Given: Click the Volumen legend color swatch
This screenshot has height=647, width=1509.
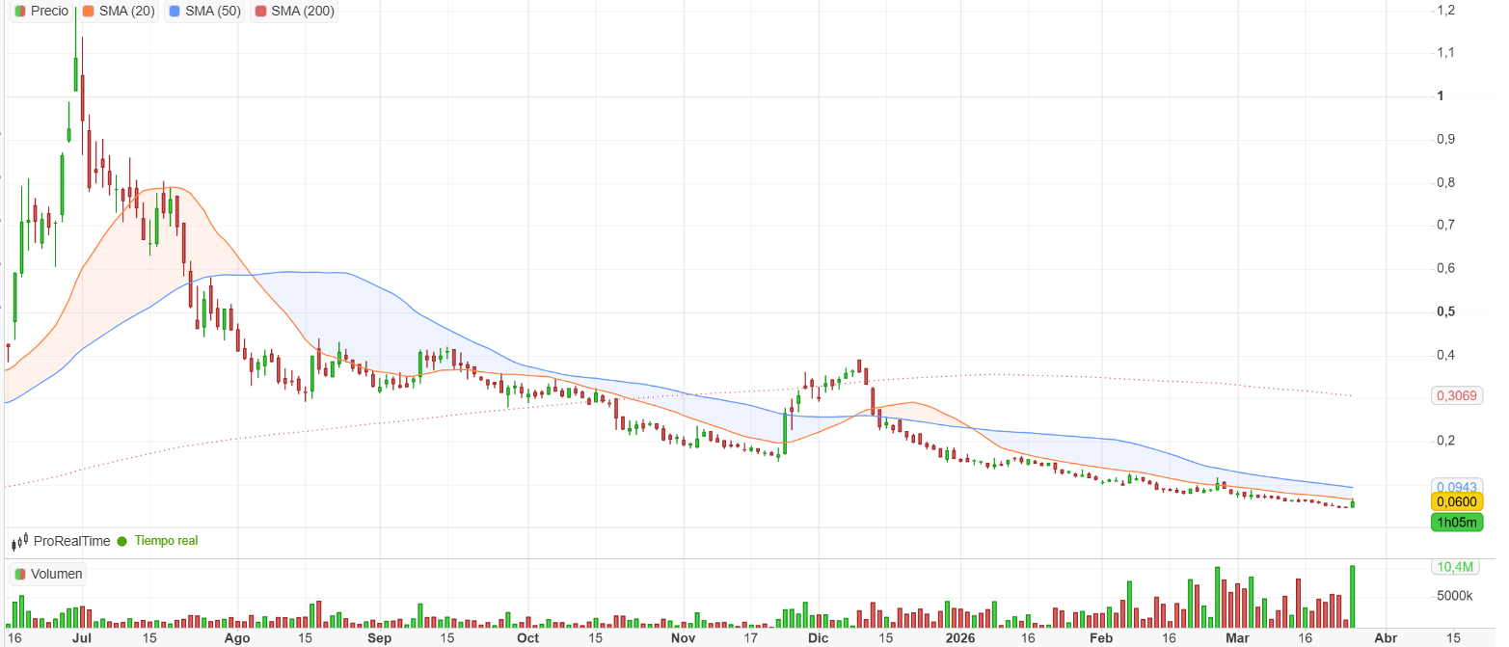Looking at the screenshot, I should [x=20, y=575].
